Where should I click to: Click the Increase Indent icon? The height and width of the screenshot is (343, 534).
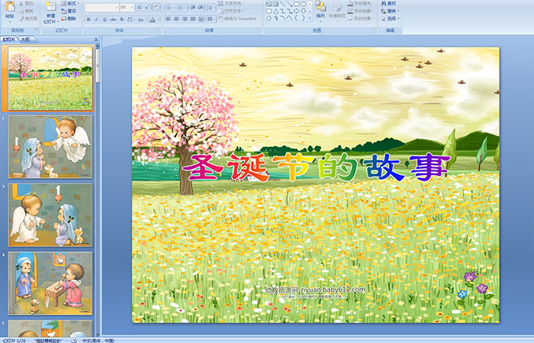(x=201, y=8)
